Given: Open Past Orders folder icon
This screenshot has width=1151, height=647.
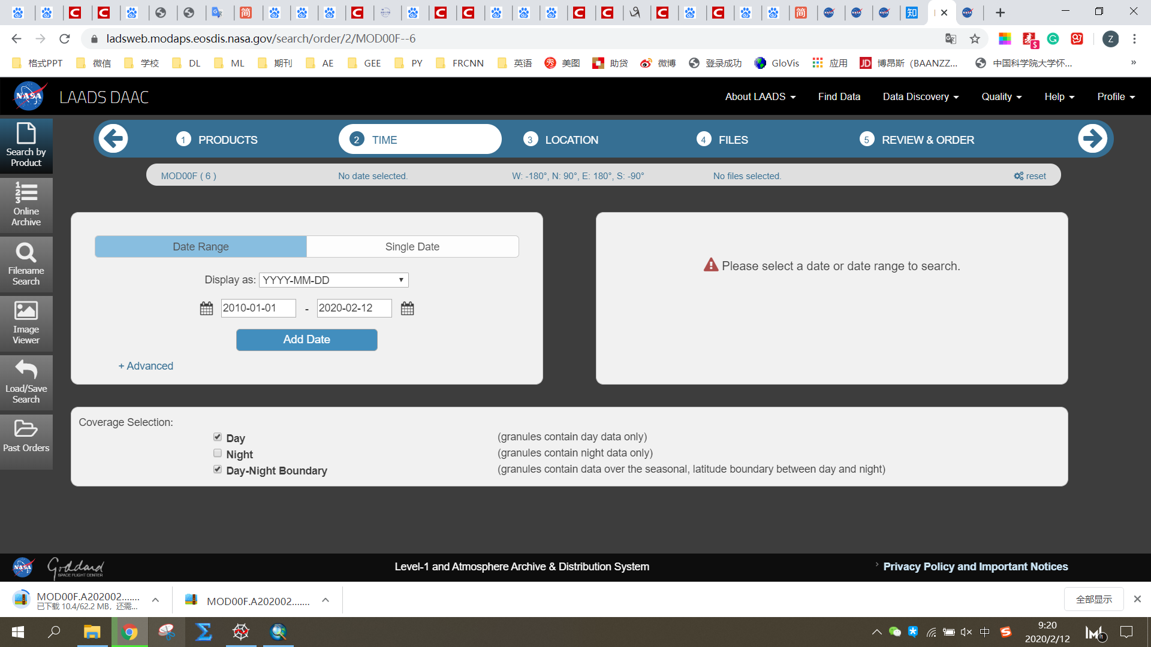Looking at the screenshot, I should point(26,428).
